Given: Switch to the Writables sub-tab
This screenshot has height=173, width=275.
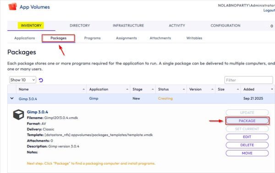Looking at the screenshot, I should [194, 38].
